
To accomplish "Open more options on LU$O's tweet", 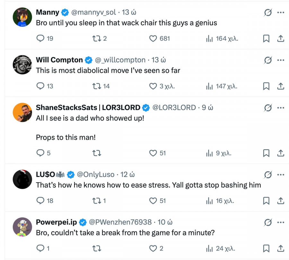I will 281,175.
